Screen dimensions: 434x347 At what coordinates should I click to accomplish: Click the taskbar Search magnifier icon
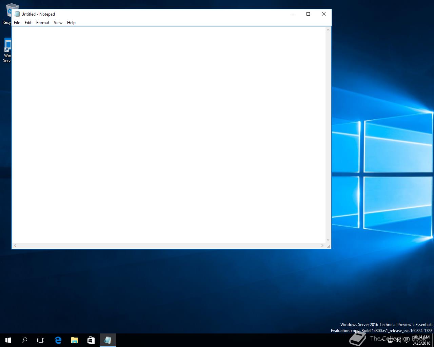pos(24,340)
